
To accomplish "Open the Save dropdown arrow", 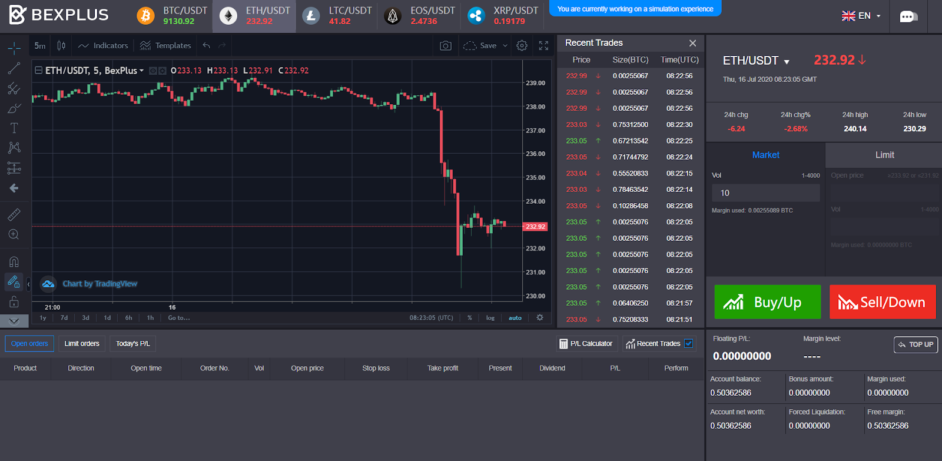I will tap(505, 45).
